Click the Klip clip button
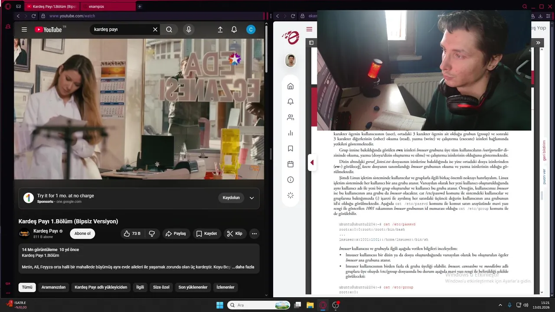Screen dimensions: 555x312 click(235, 234)
